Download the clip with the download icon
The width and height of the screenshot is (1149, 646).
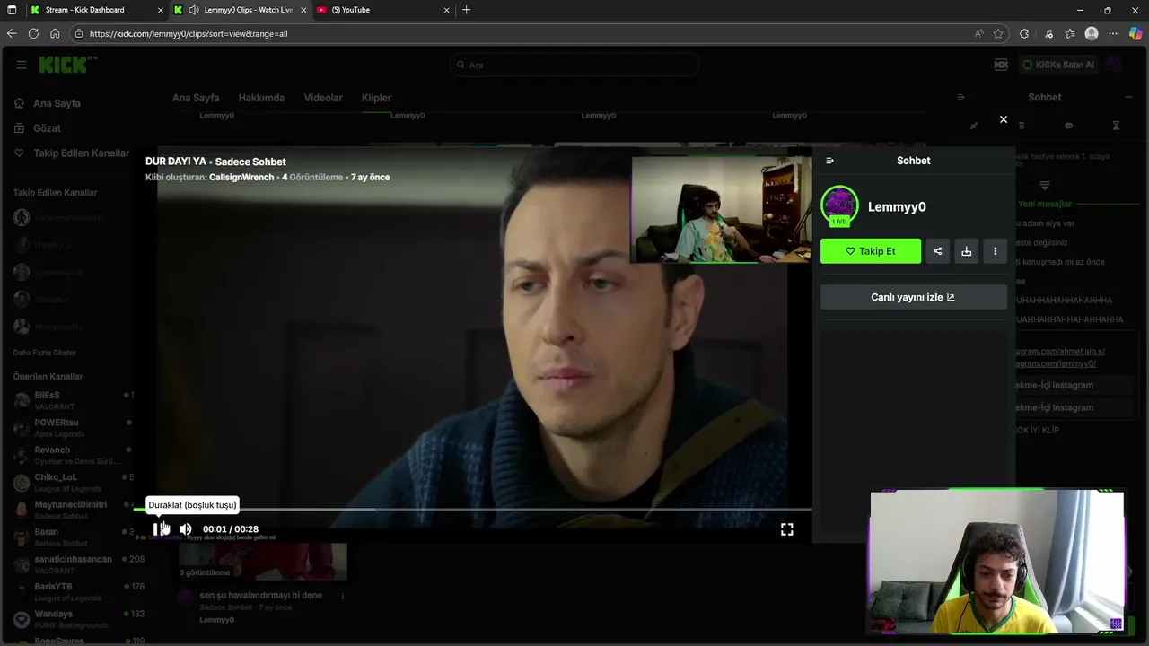point(967,251)
